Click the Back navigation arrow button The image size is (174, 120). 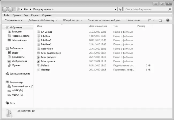point(5,9)
